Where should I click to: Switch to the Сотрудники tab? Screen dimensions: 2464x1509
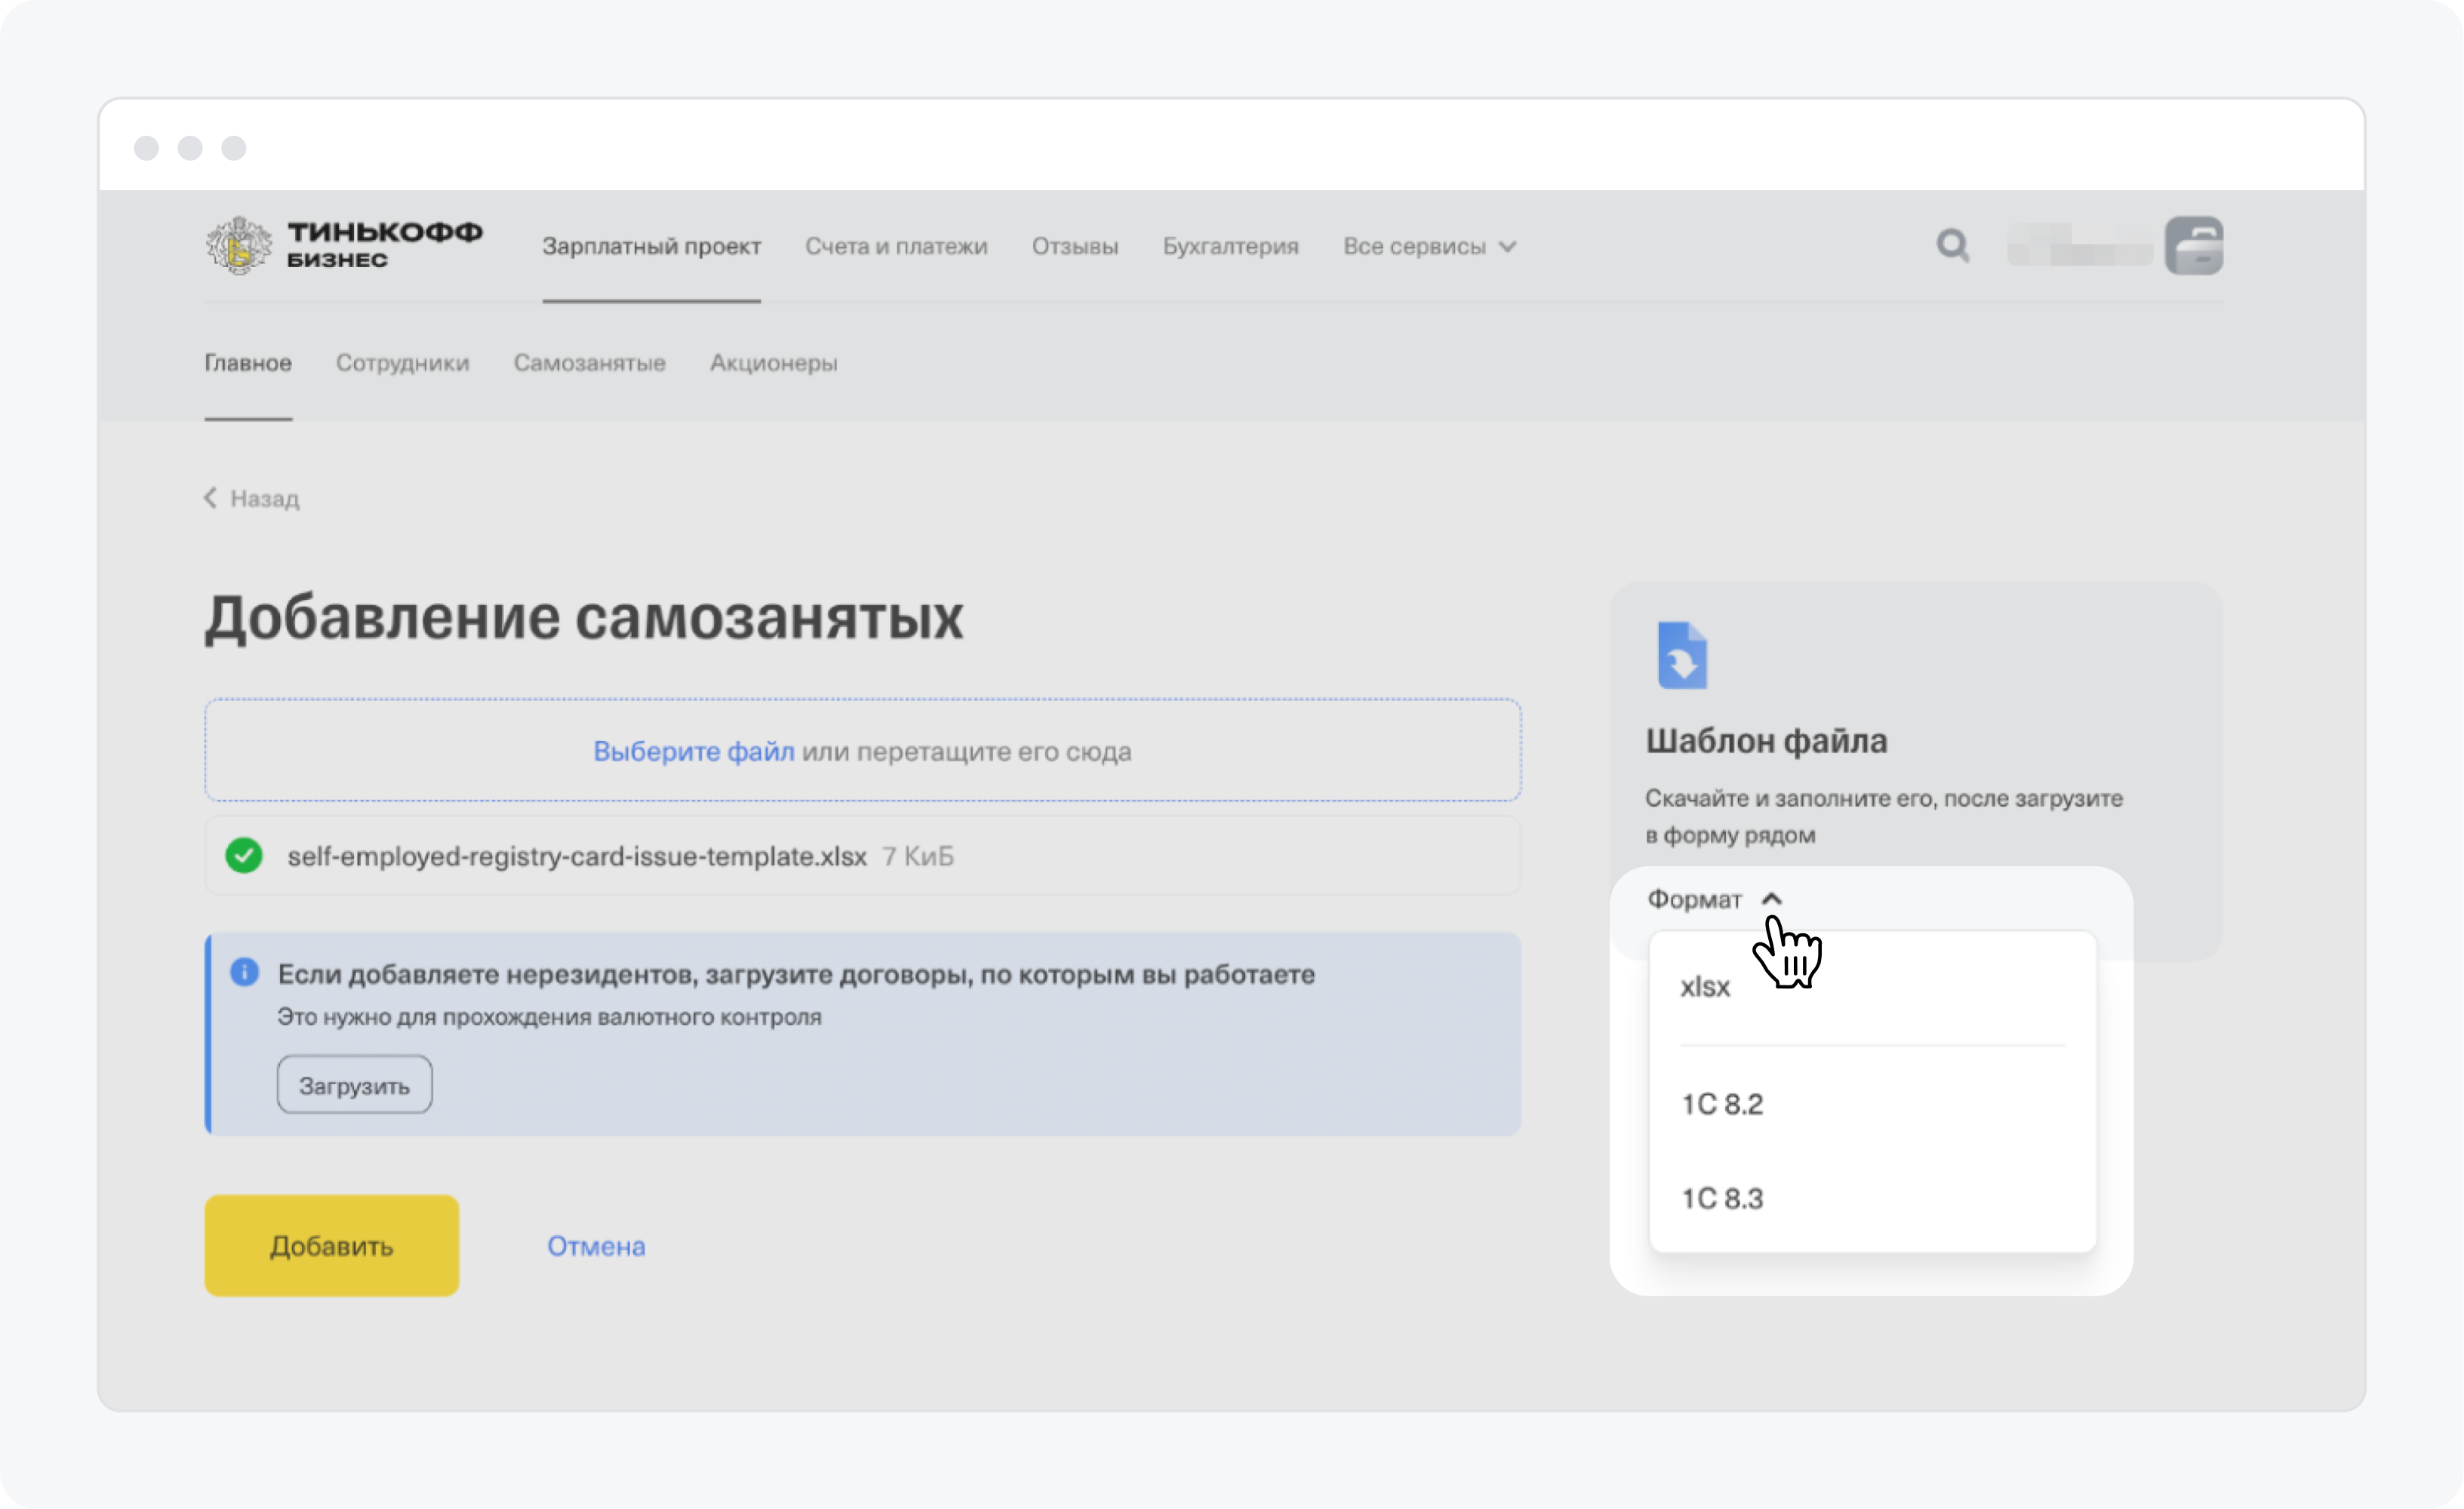(x=402, y=363)
